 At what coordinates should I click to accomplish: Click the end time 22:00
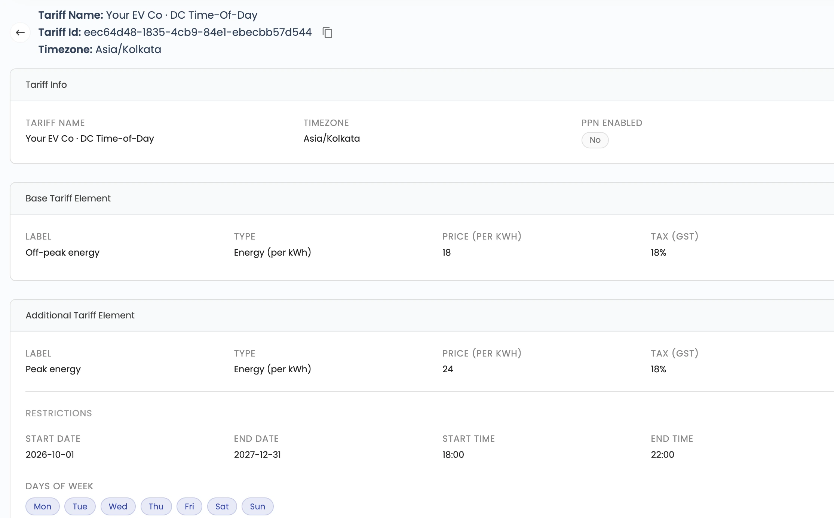click(662, 455)
